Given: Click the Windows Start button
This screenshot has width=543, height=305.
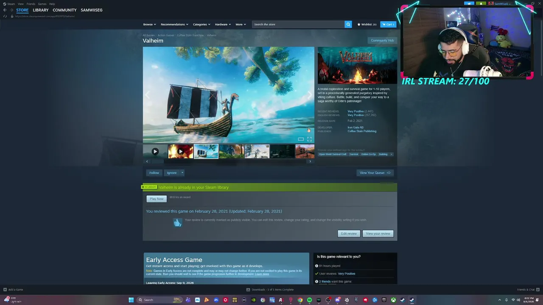Looking at the screenshot, I should pos(131,300).
